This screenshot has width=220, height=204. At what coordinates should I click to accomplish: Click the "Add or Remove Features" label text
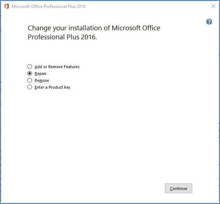[x=57, y=67]
